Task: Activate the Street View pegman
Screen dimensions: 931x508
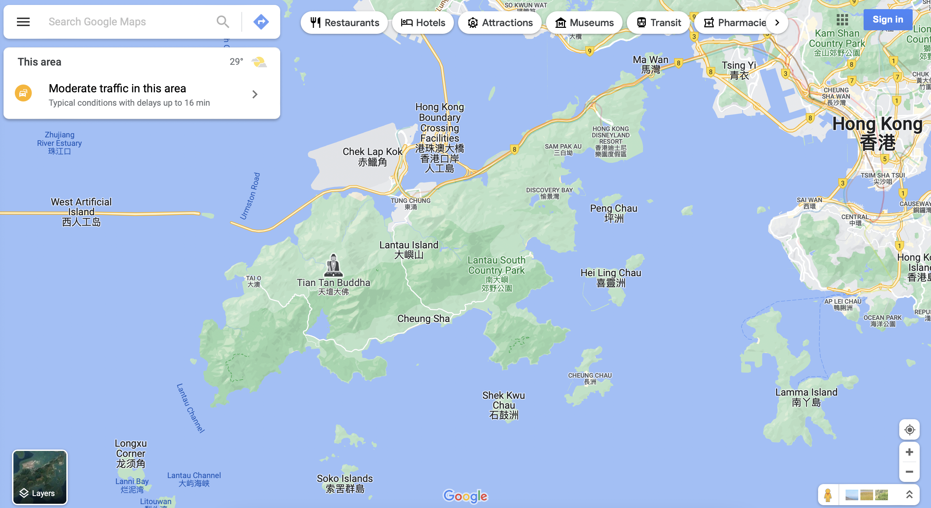Action: click(x=828, y=495)
